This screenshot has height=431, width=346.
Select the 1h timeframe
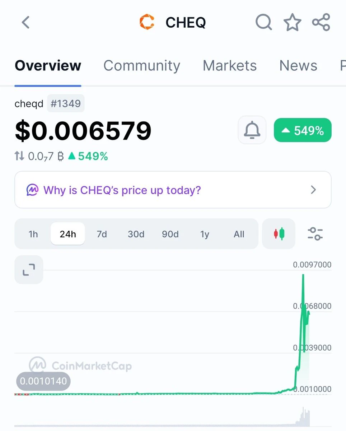(x=33, y=234)
